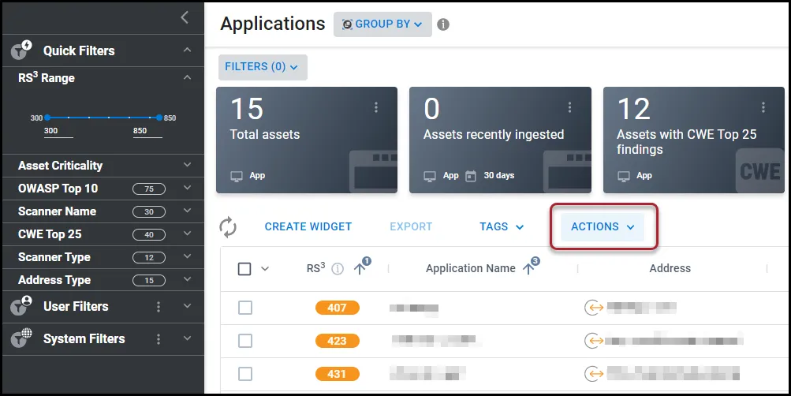Click the 30 days label on ingested card
Viewport: 791px width, 396px height.
[499, 176]
